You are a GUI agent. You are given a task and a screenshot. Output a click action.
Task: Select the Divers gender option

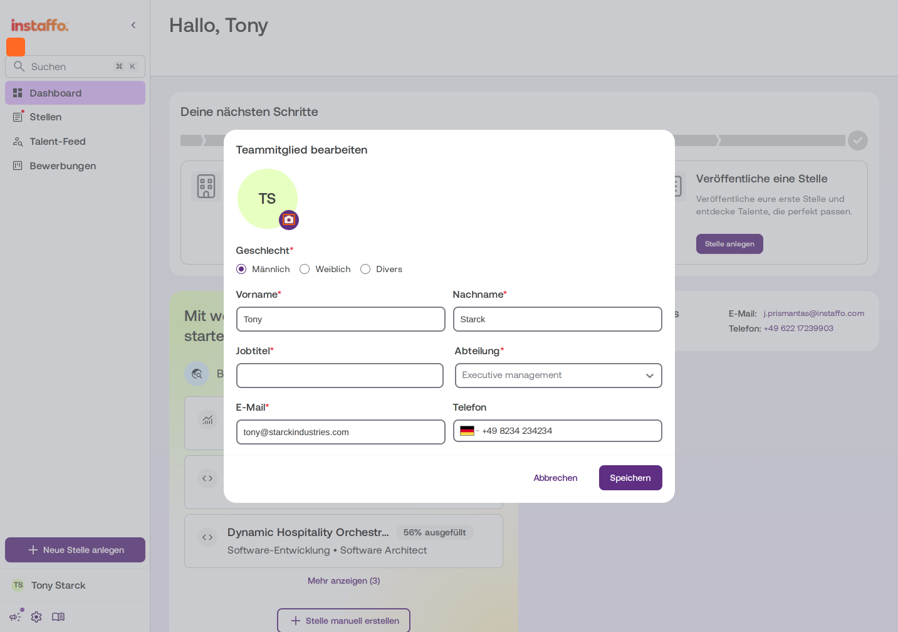pyautogui.click(x=365, y=269)
